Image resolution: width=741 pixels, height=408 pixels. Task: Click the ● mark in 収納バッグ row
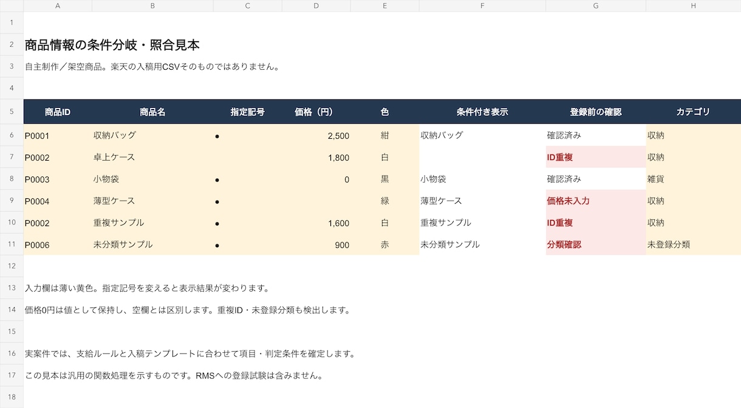click(217, 136)
